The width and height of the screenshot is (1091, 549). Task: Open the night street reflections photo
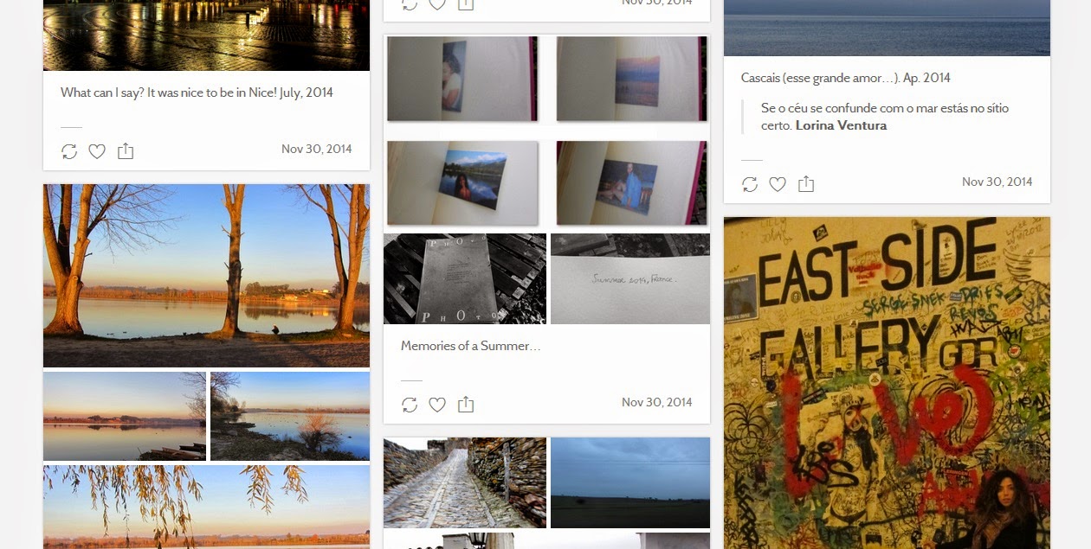(x=206, y=35)
